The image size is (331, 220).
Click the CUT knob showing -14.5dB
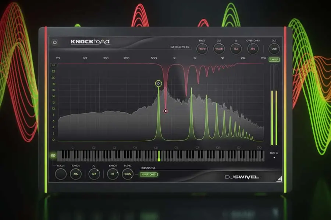coord(219,49)
